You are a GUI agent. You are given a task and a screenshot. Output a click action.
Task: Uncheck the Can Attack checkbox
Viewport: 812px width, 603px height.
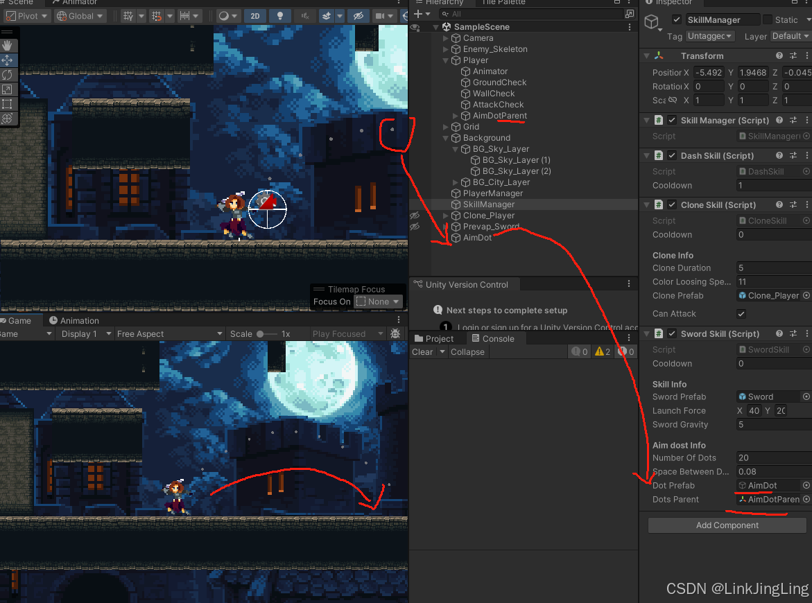(x=741, y=314)
